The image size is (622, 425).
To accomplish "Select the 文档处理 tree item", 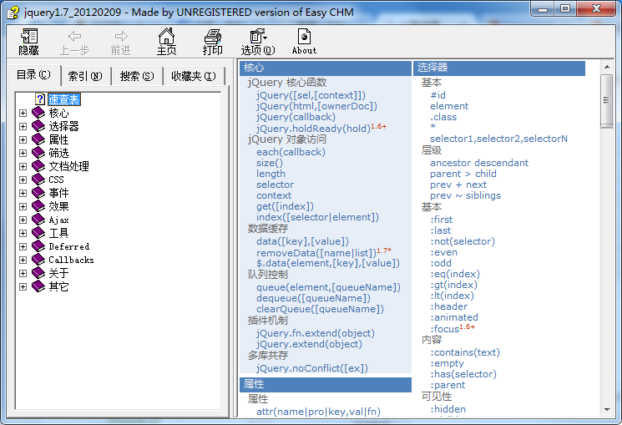I will click(68, 166).
